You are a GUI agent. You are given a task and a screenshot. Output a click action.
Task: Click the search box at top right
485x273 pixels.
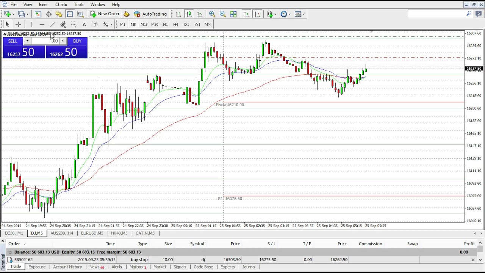[x=440, y=14]
